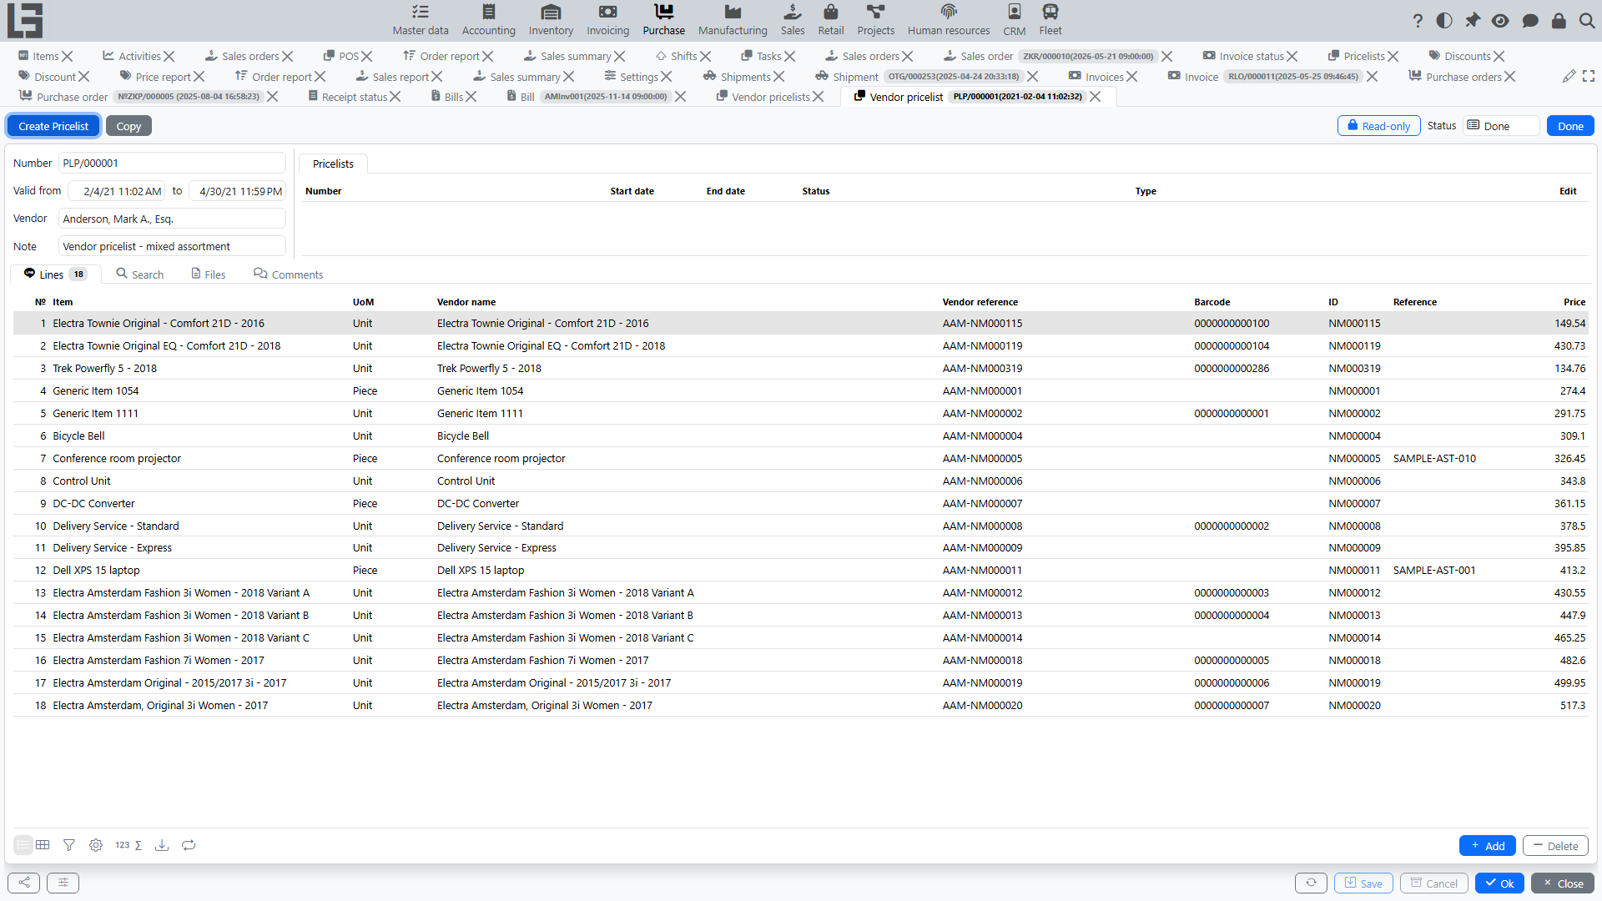Switch to the Files tab
1602x901 pixels.
point(209,274)
